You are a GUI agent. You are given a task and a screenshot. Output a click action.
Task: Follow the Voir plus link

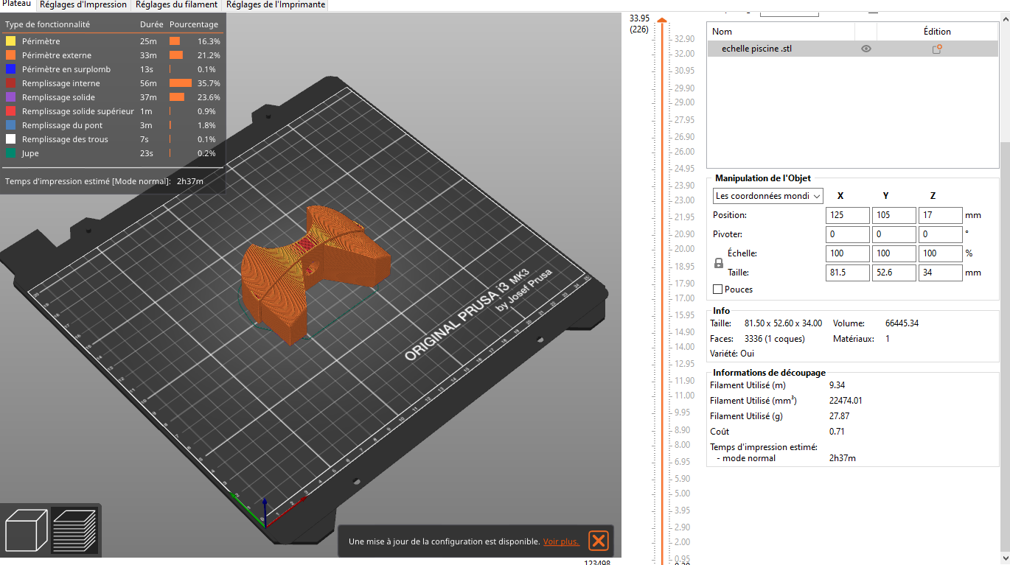point(561,541)
